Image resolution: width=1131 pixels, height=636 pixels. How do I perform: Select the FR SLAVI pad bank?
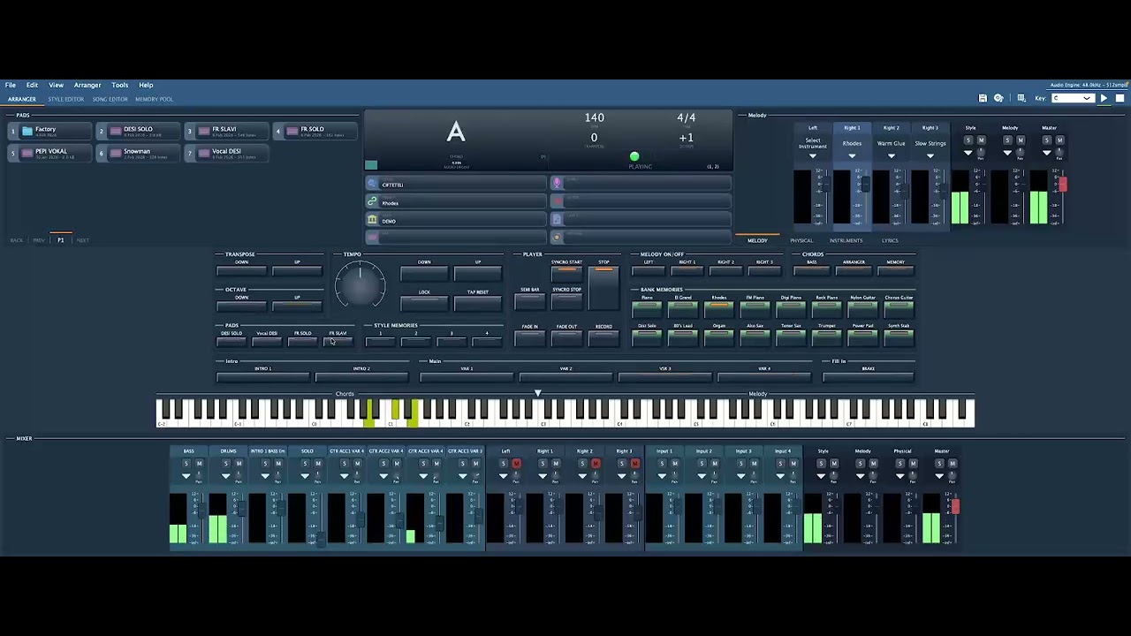tap(226, 131)
